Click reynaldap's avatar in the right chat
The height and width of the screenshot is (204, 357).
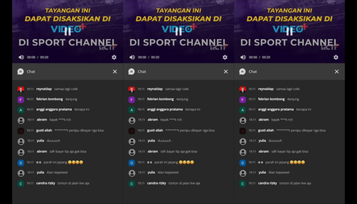tap(242, 89)
